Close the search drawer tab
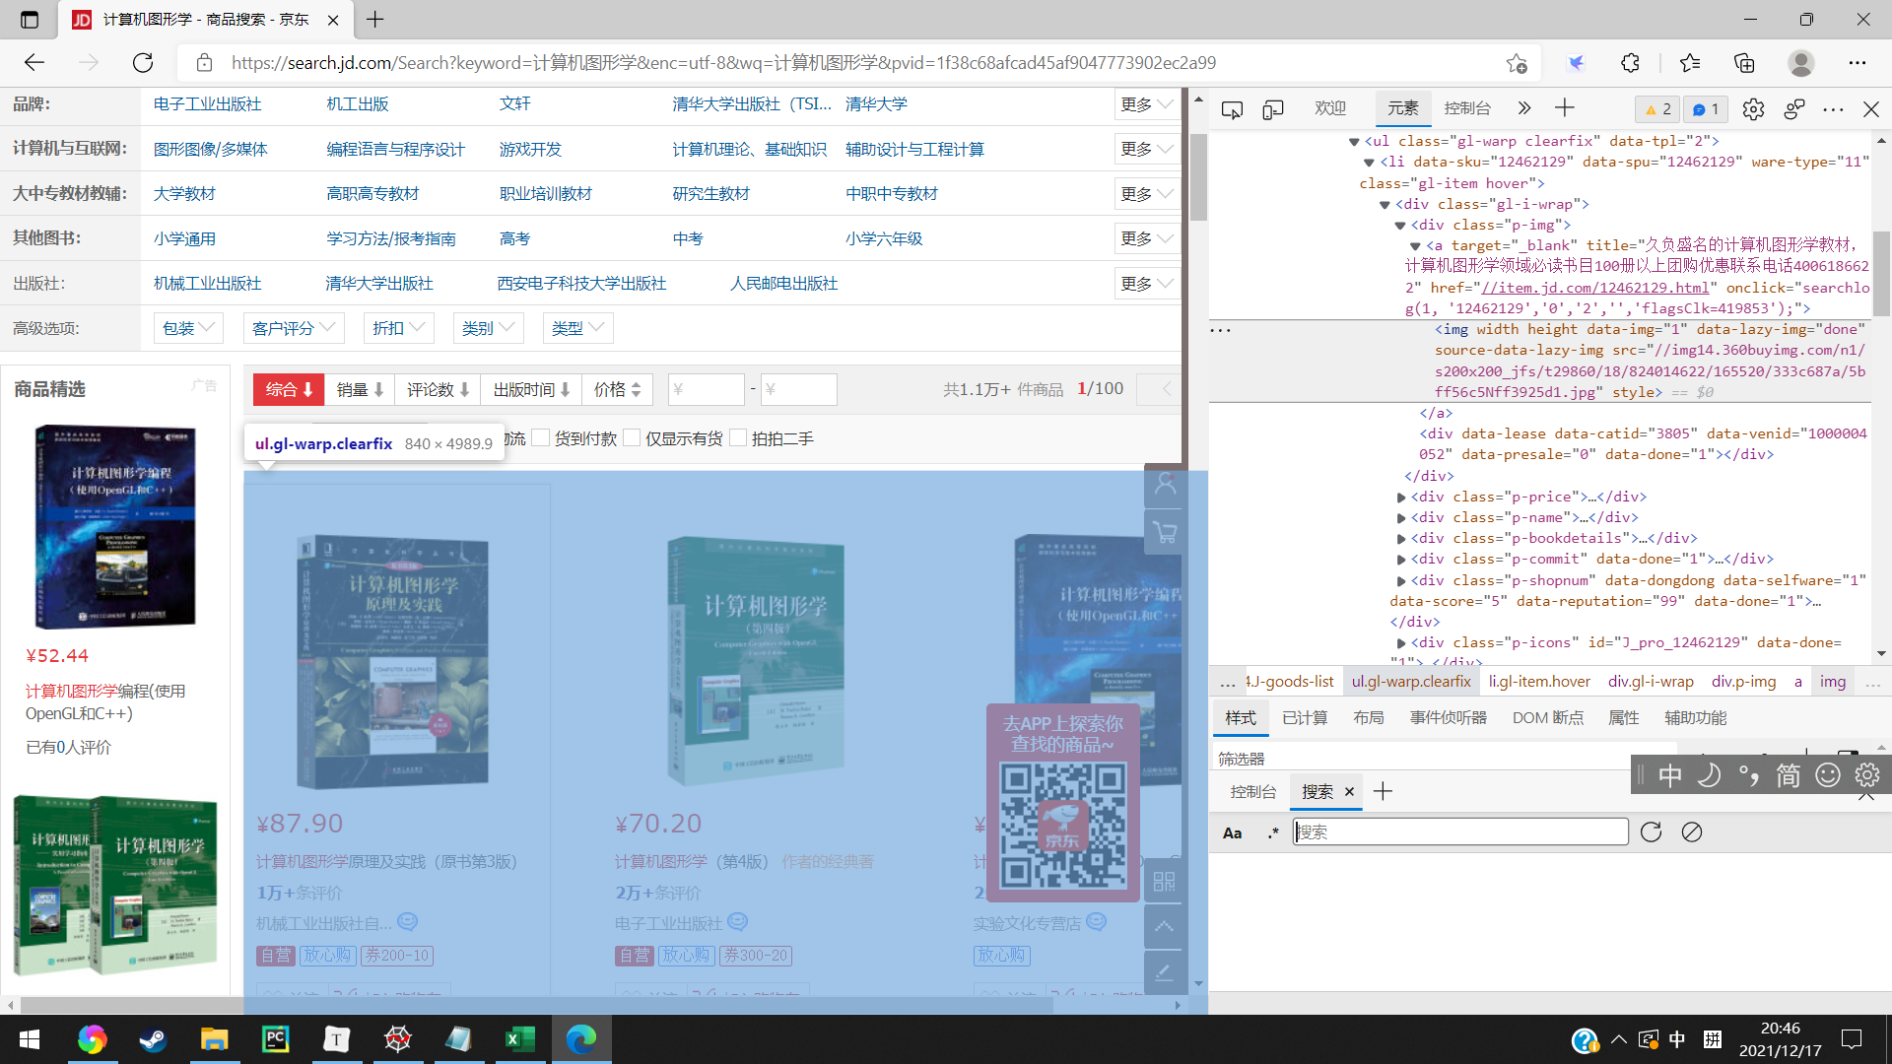The height and width of the screenshot is (1064, 1892). [x=1349, y=792]
